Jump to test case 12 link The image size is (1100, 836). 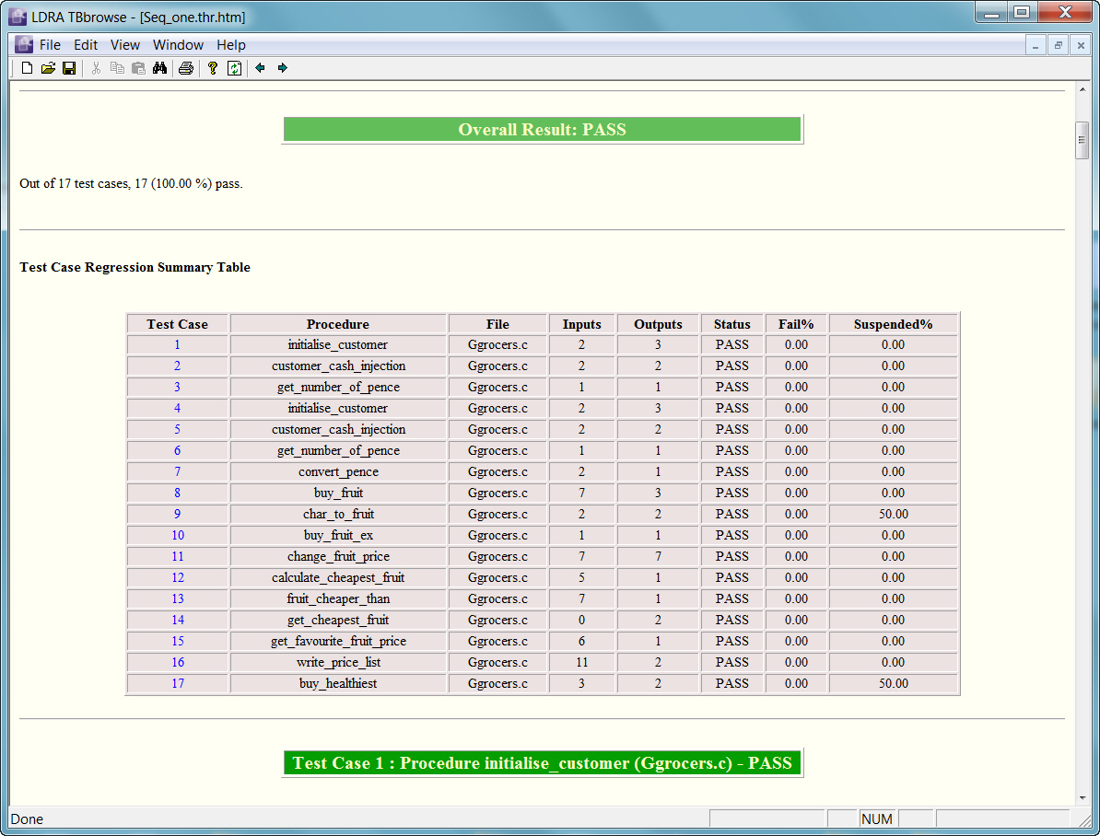(x=177, y=578)
